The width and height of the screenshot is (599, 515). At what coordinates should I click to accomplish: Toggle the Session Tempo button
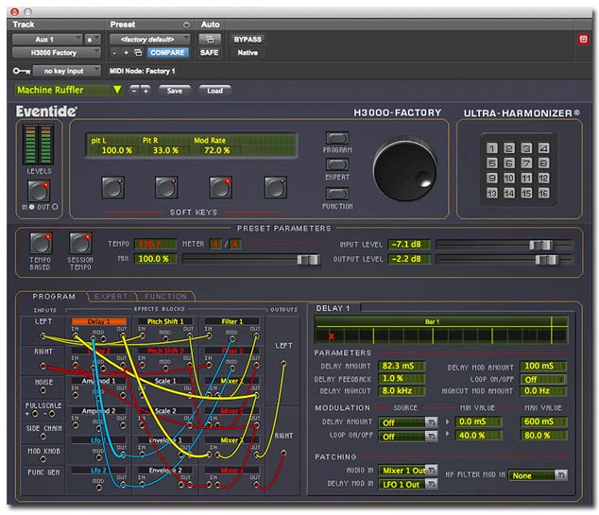(80, 244)
